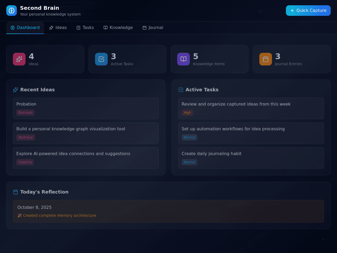Click the Recent Ideas heading
337x253 pixels.
coord(37,90)
